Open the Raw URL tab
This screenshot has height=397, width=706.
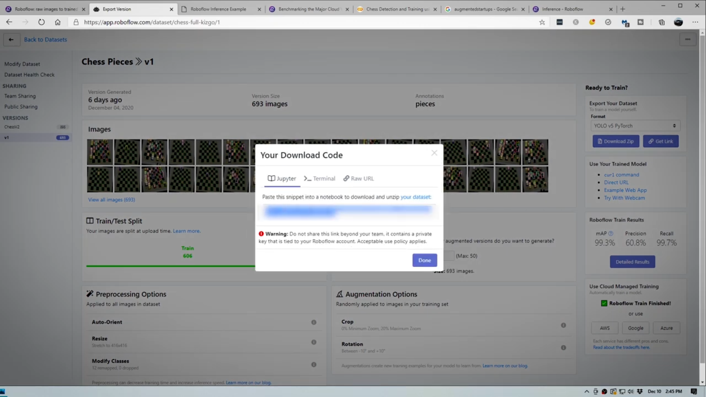[359, 178]
